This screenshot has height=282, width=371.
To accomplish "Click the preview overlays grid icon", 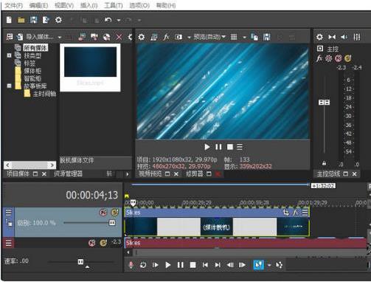I will coord(234,37).
